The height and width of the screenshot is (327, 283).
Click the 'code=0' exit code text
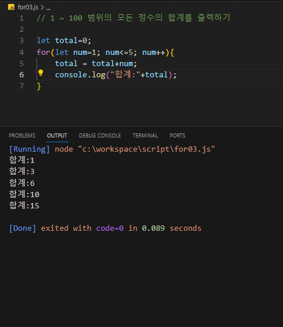[x=110, y=228]
